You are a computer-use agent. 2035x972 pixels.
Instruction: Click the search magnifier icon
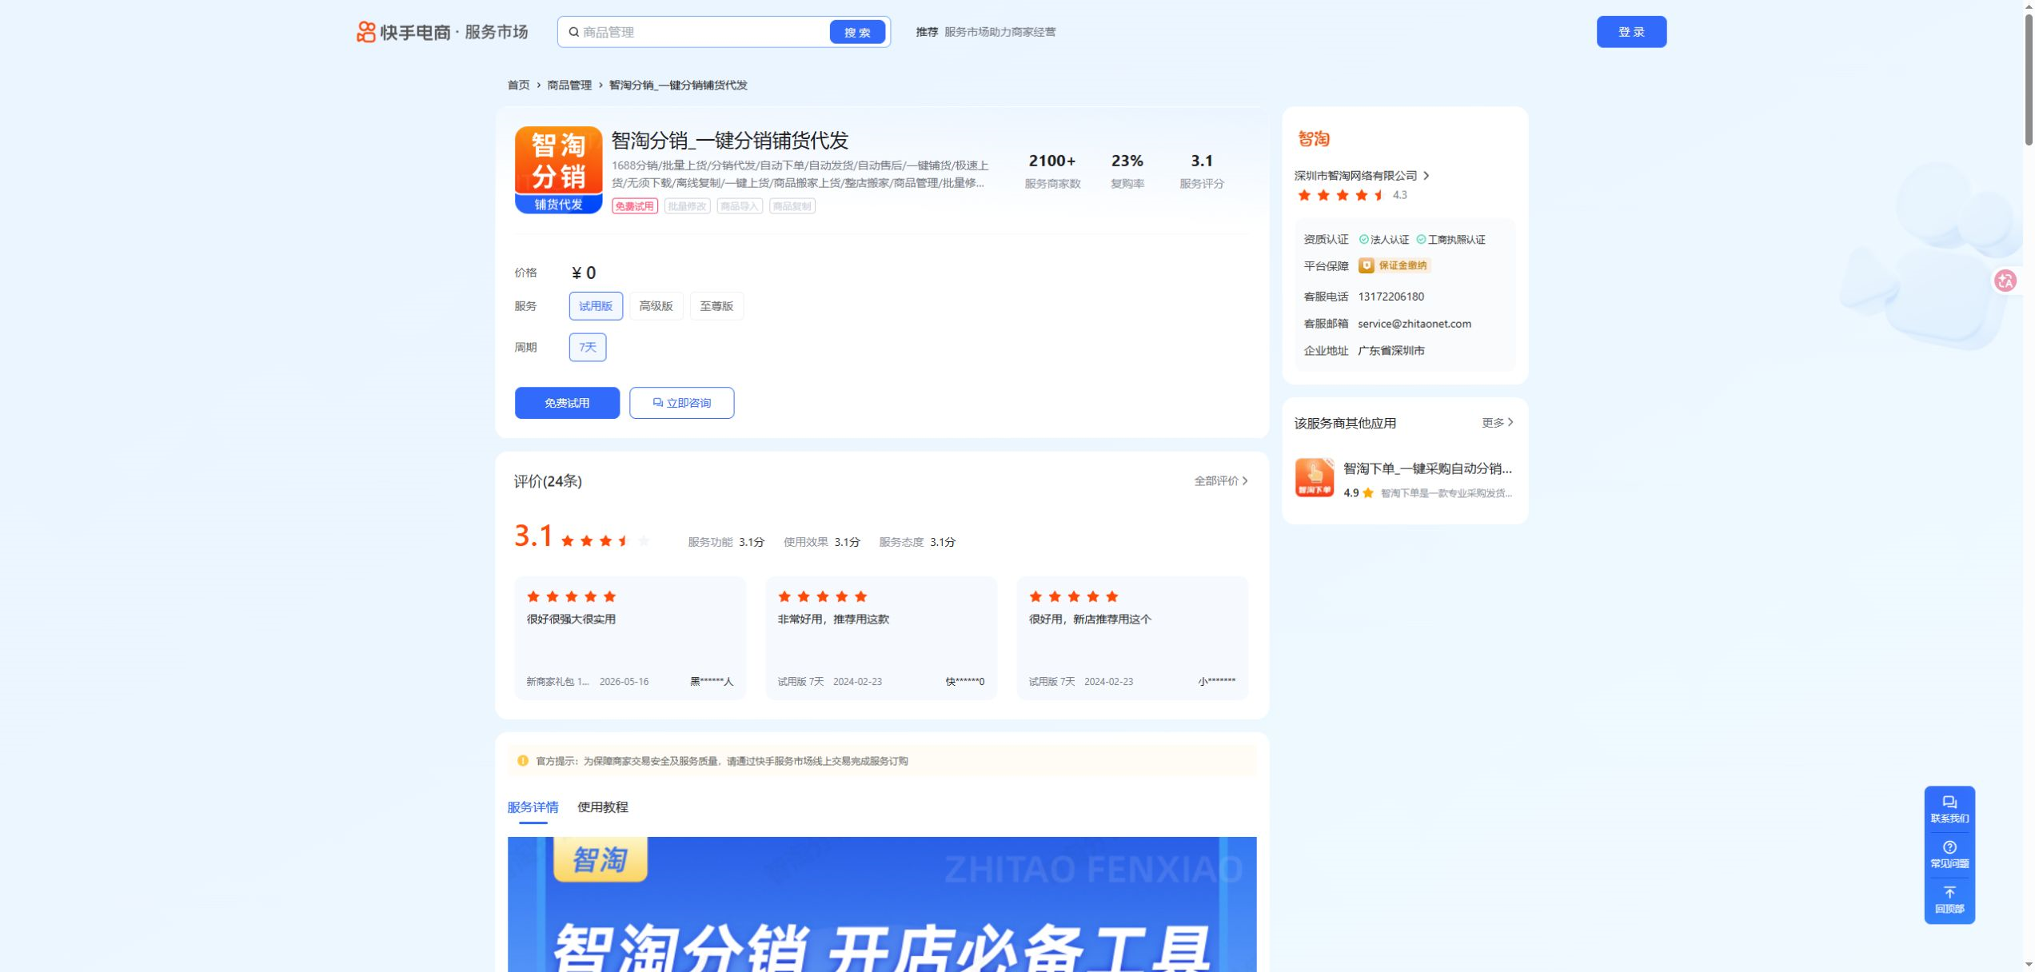573,32
